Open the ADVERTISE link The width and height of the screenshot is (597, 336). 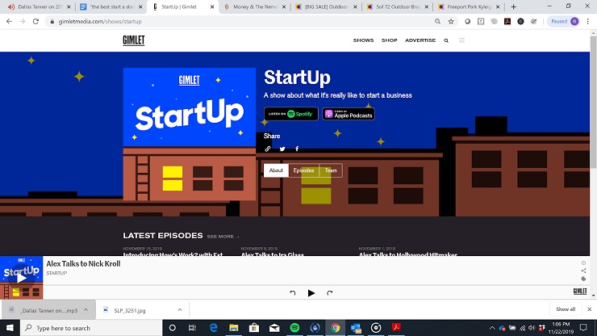pos(420,40)
